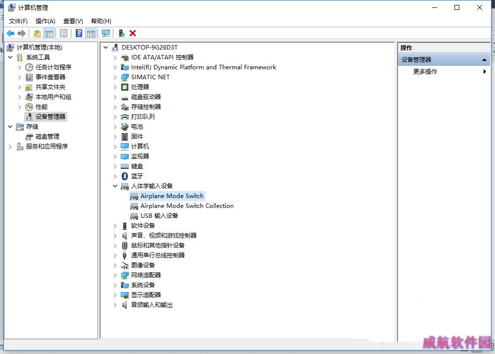Collapse the 人体学输入设备 node
495x354 pixels.
coord(115,186)
